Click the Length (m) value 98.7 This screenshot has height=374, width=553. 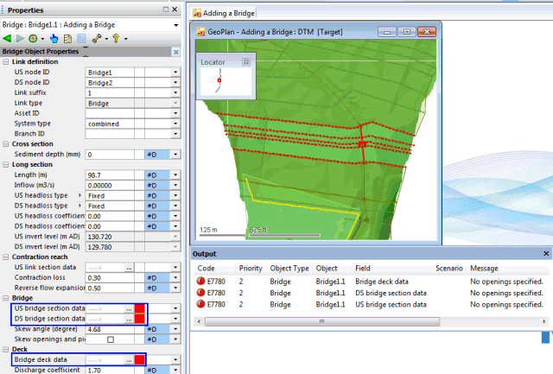110,175
